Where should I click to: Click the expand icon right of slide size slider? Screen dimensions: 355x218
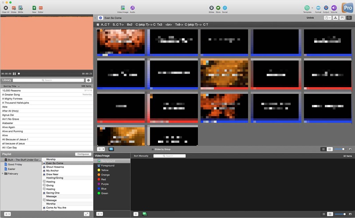[x=350, y=149]
